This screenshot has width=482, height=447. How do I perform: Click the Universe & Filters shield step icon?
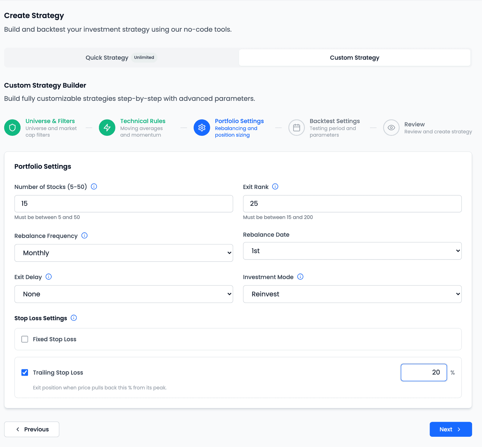(12, 128)
